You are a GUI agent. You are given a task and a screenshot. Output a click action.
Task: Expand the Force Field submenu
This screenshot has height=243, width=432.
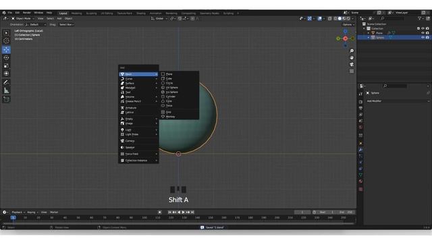[138, 154]
